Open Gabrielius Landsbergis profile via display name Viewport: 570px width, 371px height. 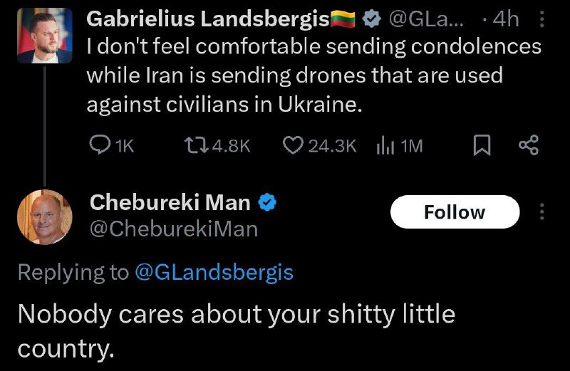tap(208, 21)
